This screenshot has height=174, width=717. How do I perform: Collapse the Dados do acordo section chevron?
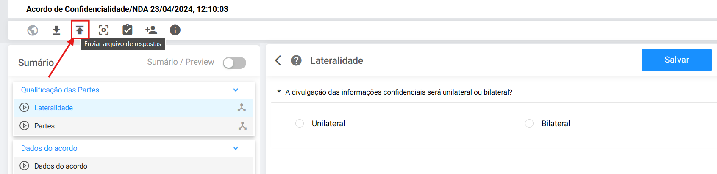point(236,148)
